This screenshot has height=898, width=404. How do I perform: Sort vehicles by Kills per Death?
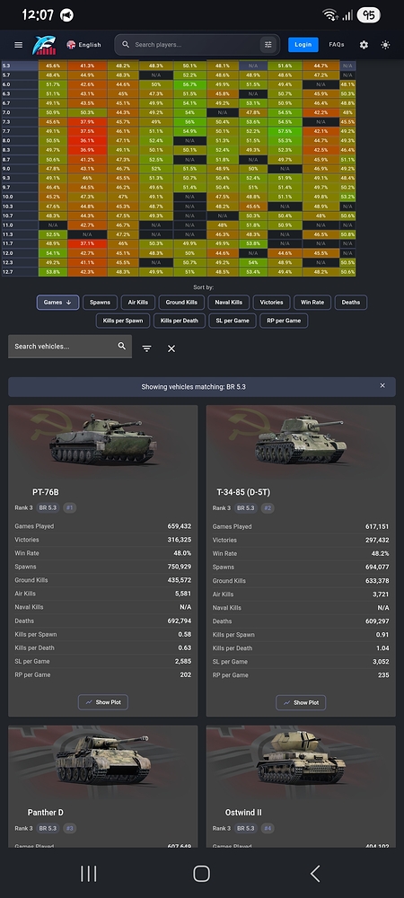click(180, 321)
